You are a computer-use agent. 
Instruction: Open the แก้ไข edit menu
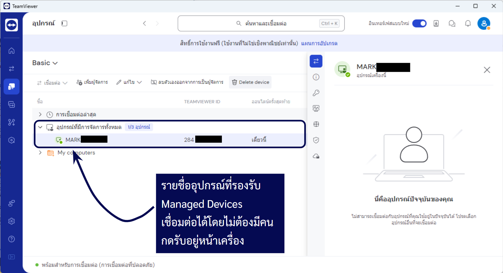point(129,82)
